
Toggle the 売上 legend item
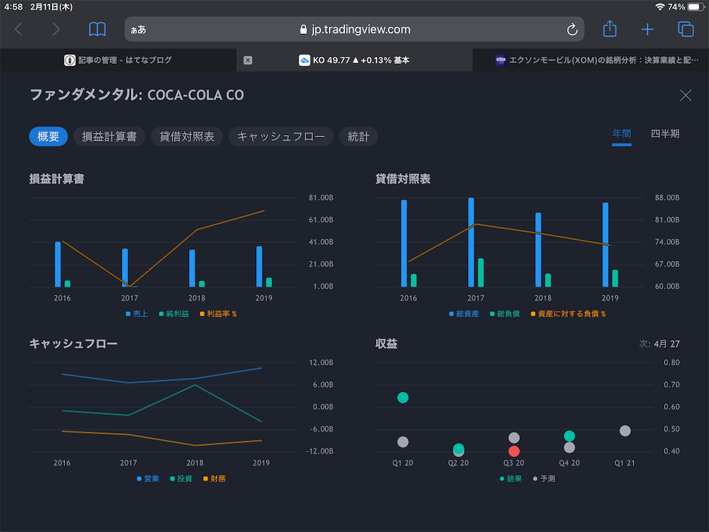pos(136,314)
